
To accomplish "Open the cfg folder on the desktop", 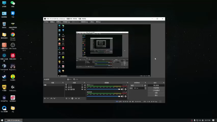I will click(x=13, y=109).
